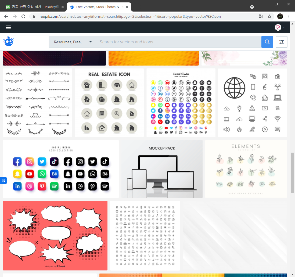Click the scrollbar up arrow
The image size is (295, 277).
pyautogui.click(x=292, y=24)
